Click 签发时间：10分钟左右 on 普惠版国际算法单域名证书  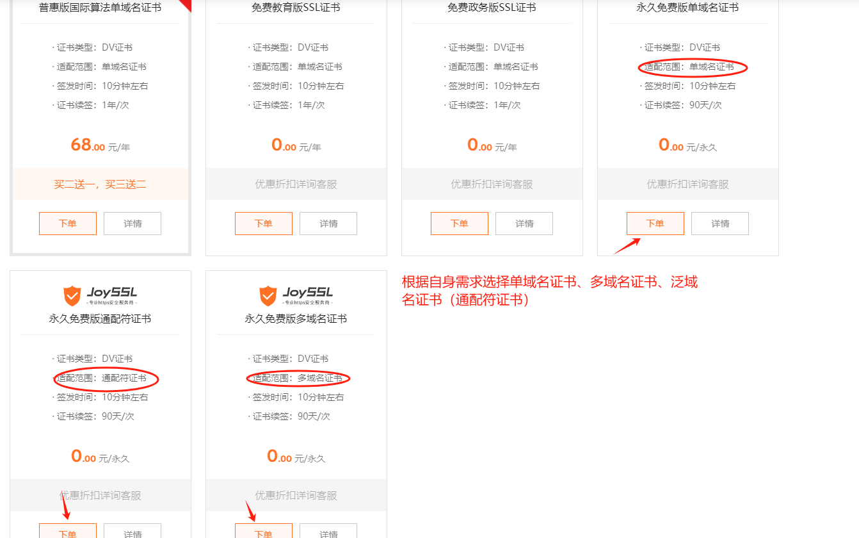(x=100, y=86)
